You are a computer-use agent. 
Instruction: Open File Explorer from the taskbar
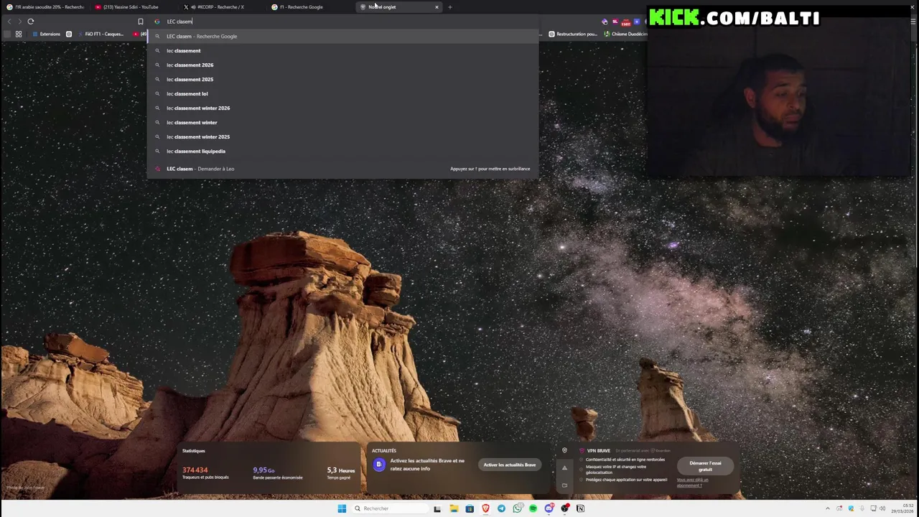click(x=454, y=508)
